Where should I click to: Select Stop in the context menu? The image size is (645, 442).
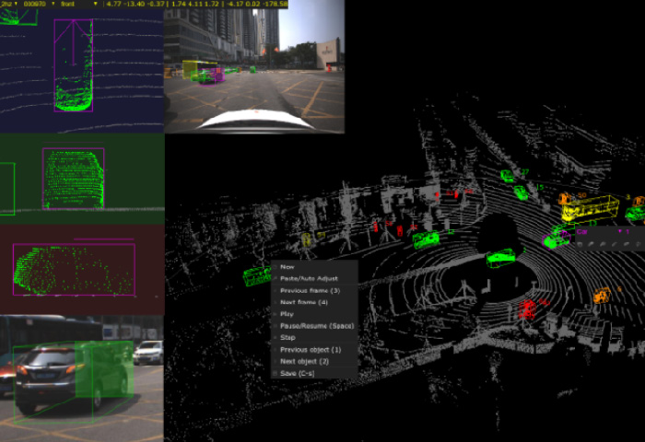[287, 338]
